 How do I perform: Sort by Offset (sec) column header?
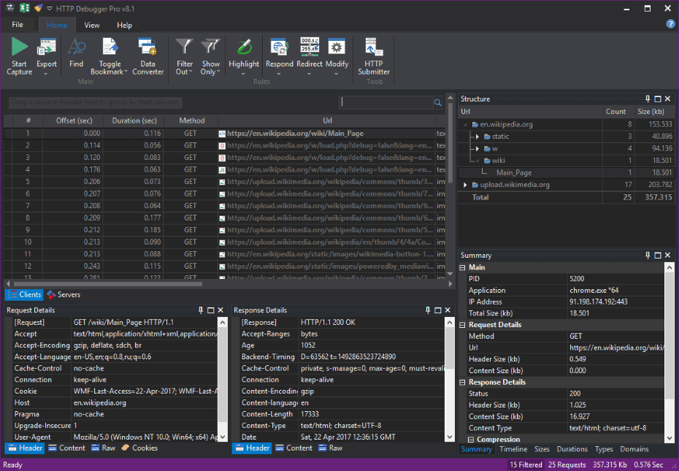[x=74, y=121]
